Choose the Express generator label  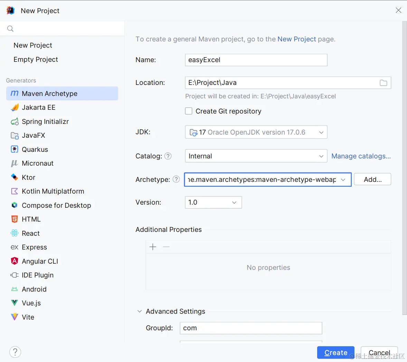coord(34,247)
